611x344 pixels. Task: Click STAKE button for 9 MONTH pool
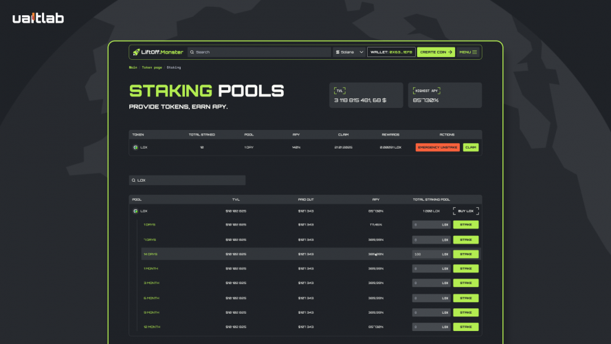(x=466, y=313)
